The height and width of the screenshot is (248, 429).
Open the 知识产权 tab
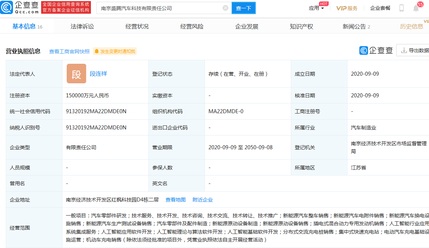301,26
